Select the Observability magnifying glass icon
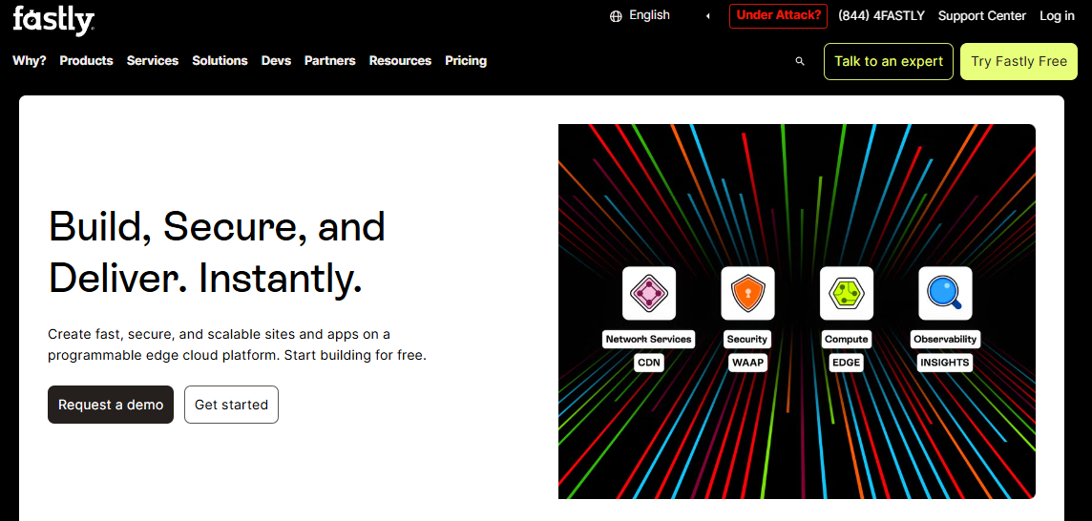This screenshot has width=1092, height=521. pos(945,293)
